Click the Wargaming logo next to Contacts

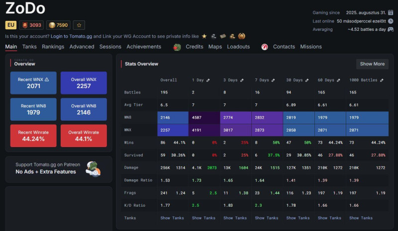265,47
